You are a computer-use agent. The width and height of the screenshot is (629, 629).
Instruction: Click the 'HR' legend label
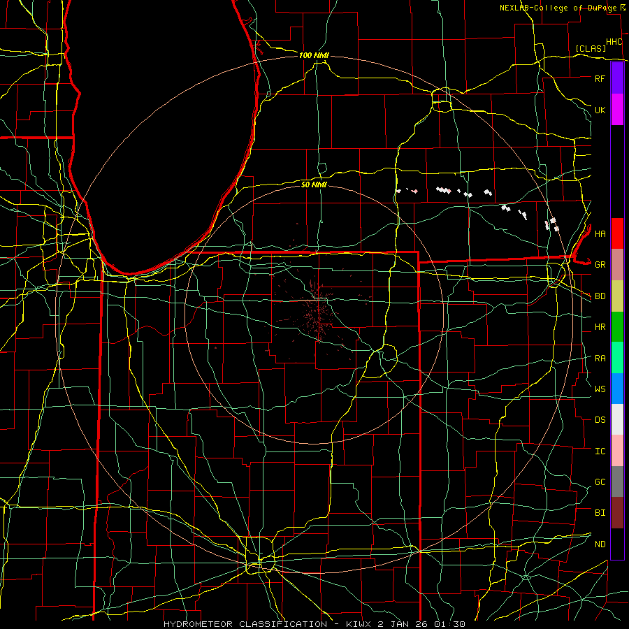tap(600, 327)
